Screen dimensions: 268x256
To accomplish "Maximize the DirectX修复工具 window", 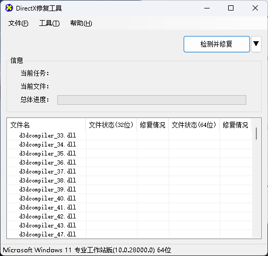I will coord(231,8).
